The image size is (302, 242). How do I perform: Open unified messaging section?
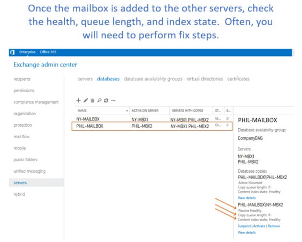(x=29, y=171)
